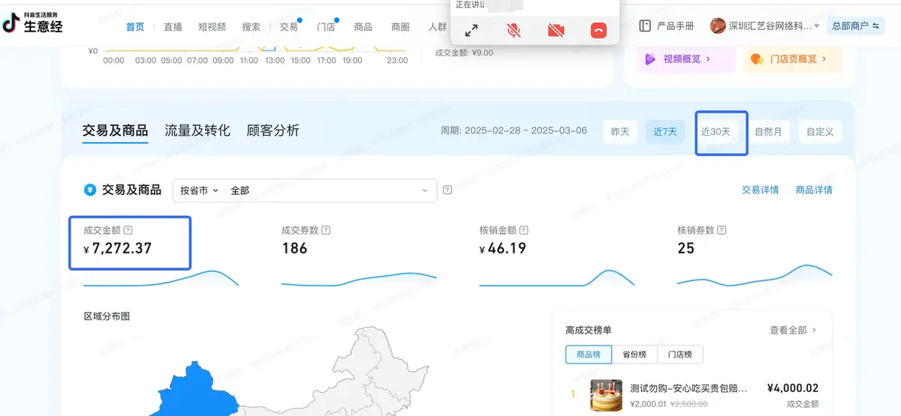Image resolution: width=901 pixels, height=416 pixels.
Task: Click the blue yen icon beside 交易及商品
Action: click(90, 190)
